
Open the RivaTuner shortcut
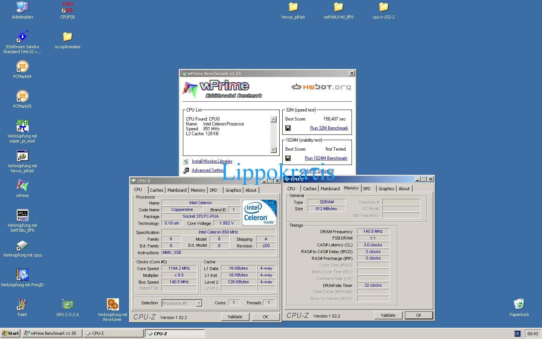(113, 305)
